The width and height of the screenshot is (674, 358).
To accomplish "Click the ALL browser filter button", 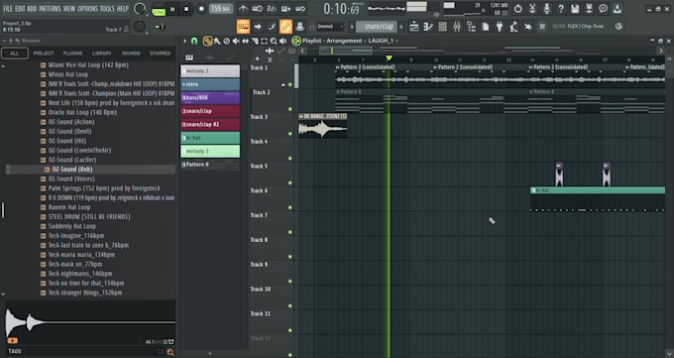I will (15, 54).
